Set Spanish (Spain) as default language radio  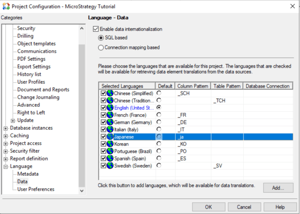point(159,158)
